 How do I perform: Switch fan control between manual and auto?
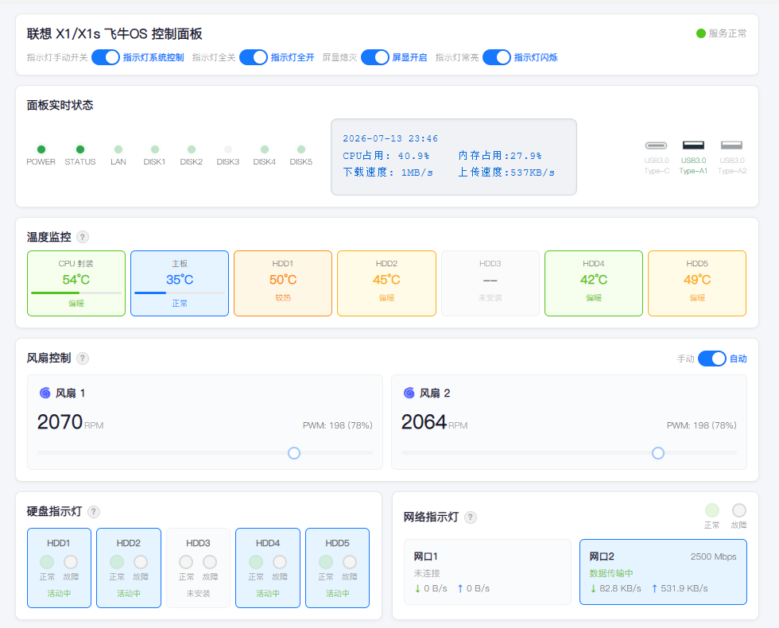pyautogui.click(x=712, y=359)
